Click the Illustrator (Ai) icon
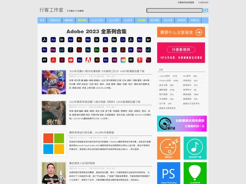 coord(97,60)
